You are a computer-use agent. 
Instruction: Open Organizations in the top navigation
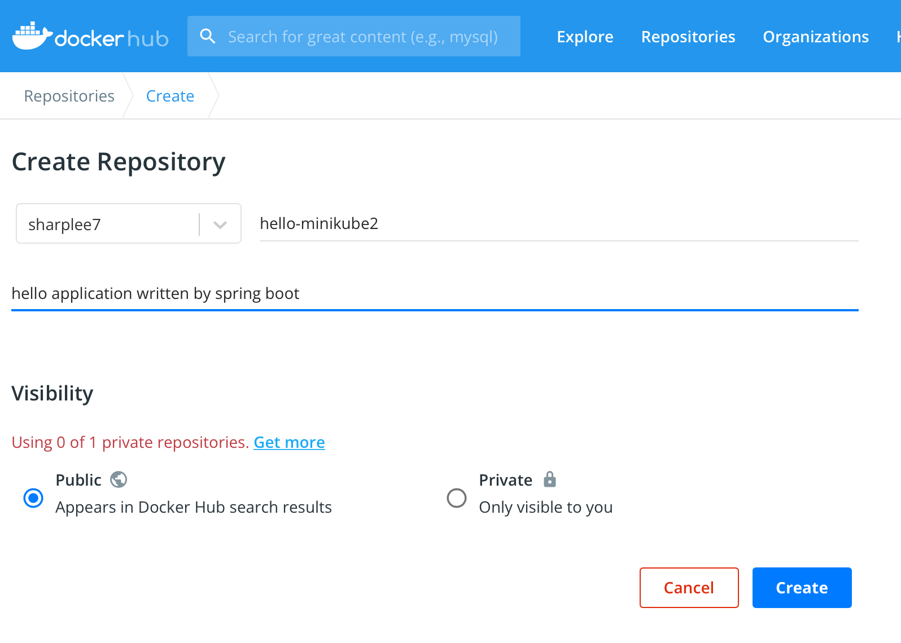pyautogui.click(x=816, y=37)
